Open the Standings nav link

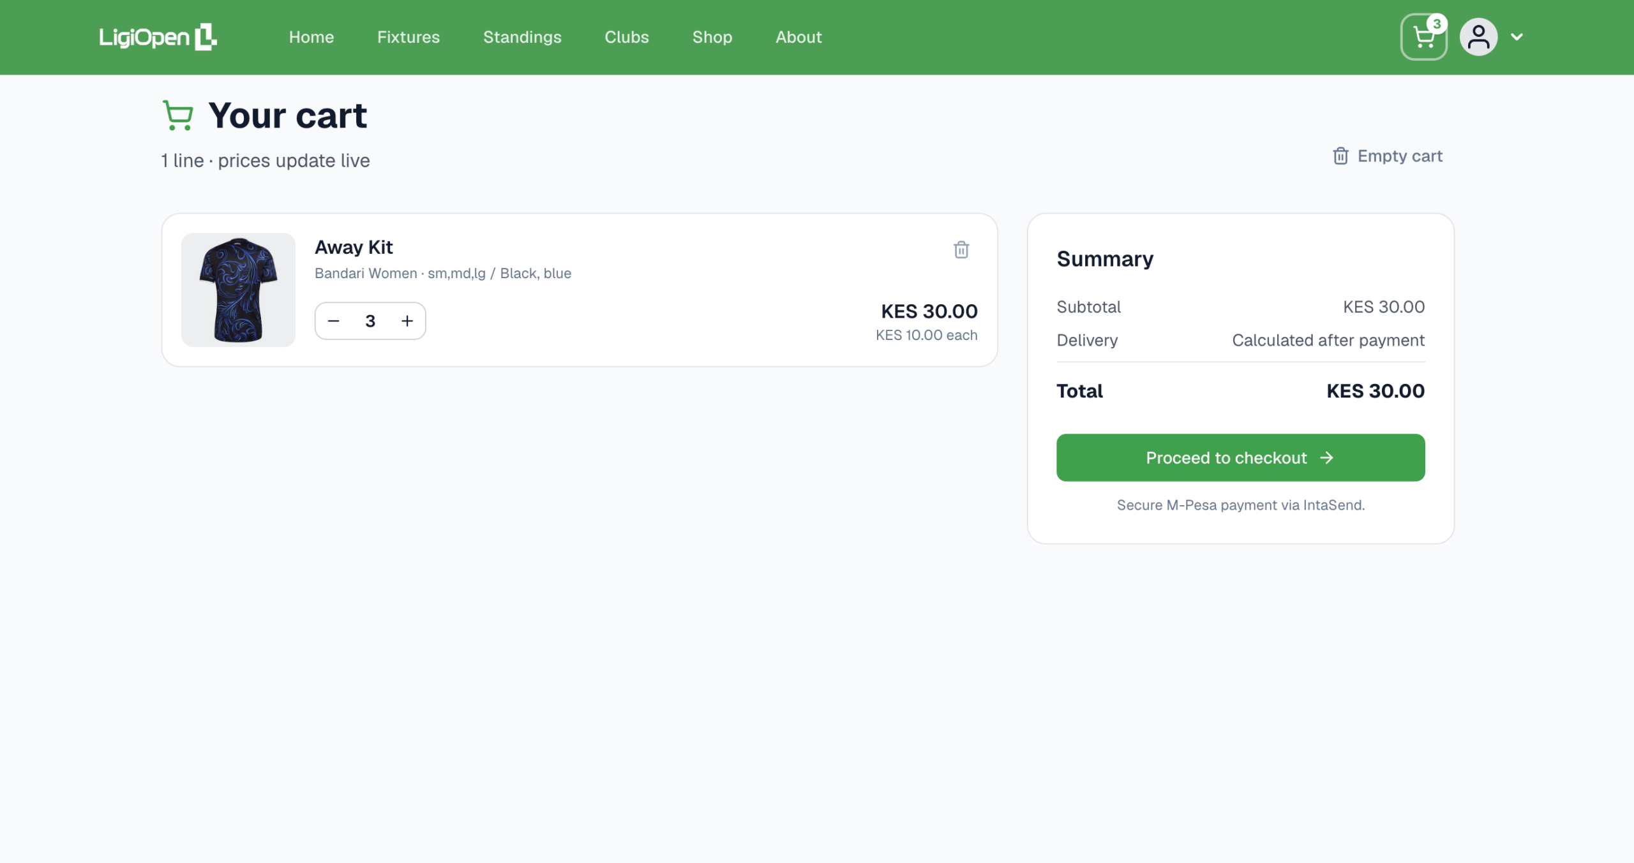click(x=522, y=37)
